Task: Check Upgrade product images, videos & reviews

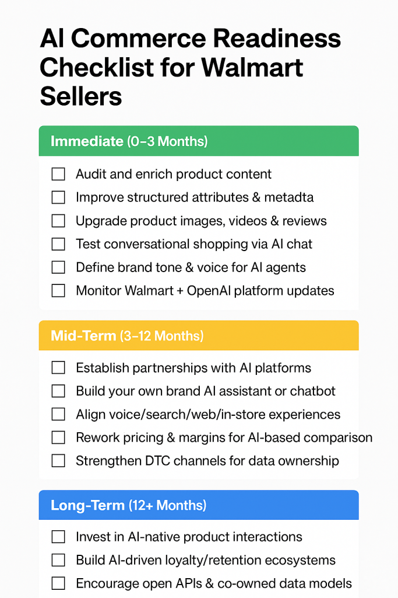Action: (x=58, y=221)
